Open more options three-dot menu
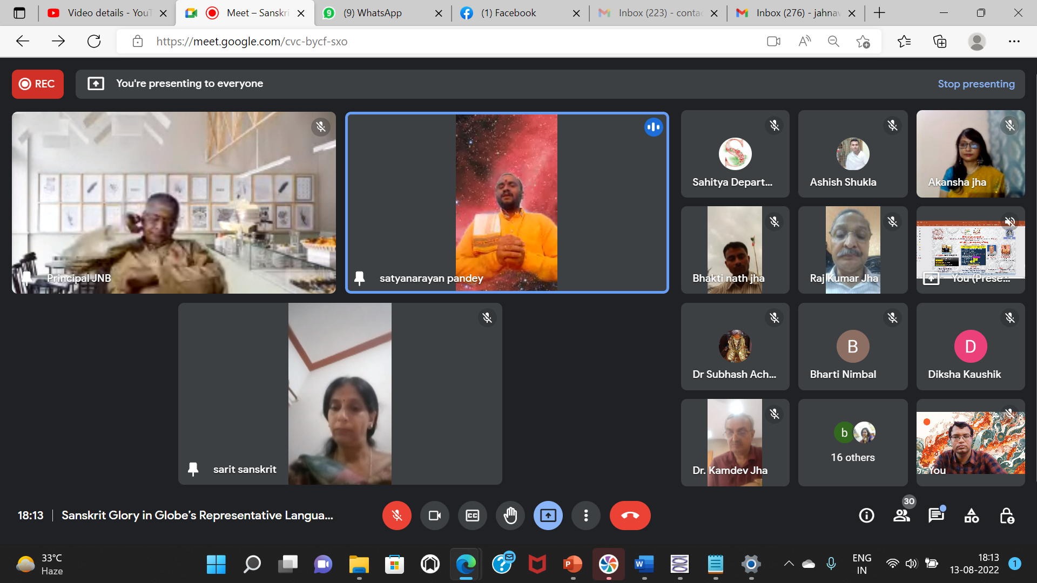Image resolution: width=1037 pixels, height=583 pixels. point(585,516)
